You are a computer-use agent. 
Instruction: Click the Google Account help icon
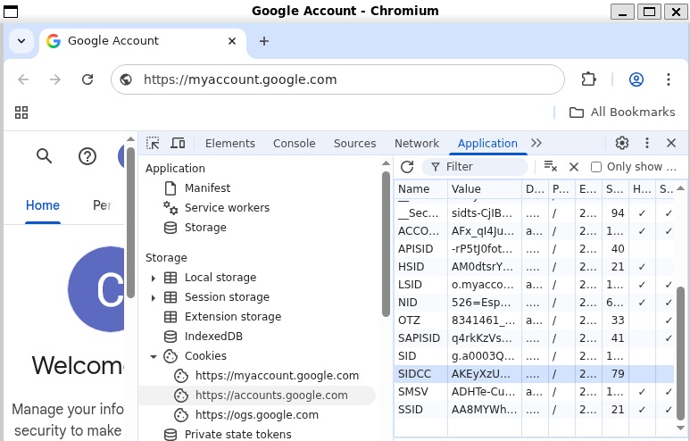87,156
